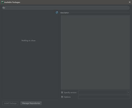The height and width of the screenshot is (108, 132).
Task: Click the Manage Repositories button
Action: pos(31,103)
